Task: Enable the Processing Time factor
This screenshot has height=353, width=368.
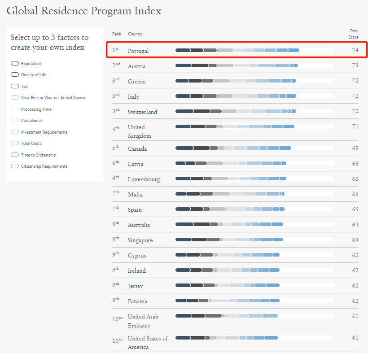Action: pos(15,109)
